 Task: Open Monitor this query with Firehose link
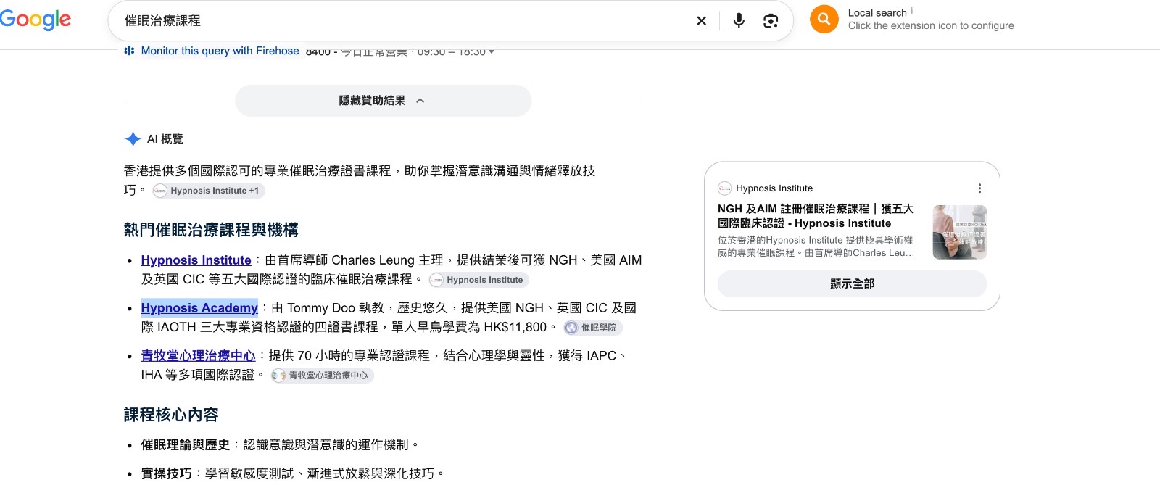pos(220,51)
